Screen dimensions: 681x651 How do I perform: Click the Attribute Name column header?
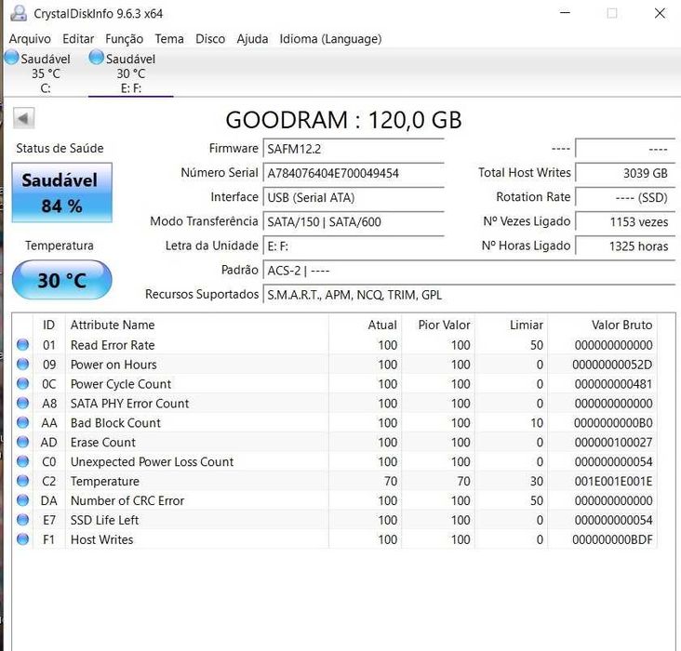click(113, 325)
